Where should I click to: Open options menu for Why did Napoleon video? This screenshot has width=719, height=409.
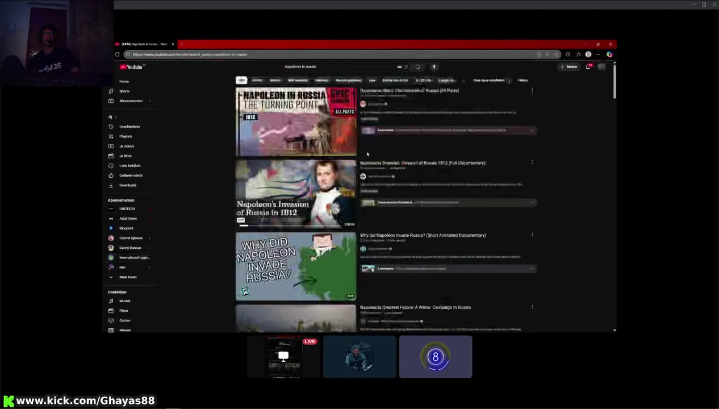click(532, 235)
